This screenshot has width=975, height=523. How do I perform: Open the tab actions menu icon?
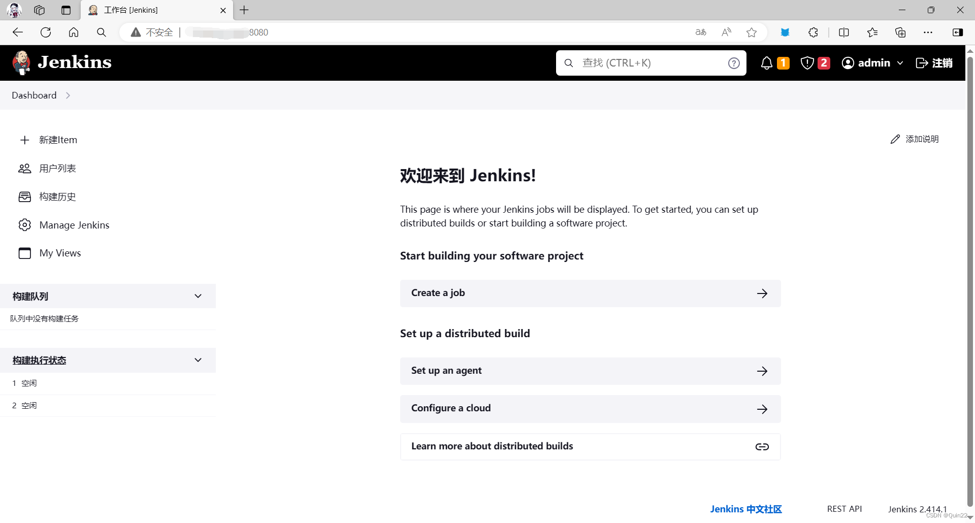point(66,10)
